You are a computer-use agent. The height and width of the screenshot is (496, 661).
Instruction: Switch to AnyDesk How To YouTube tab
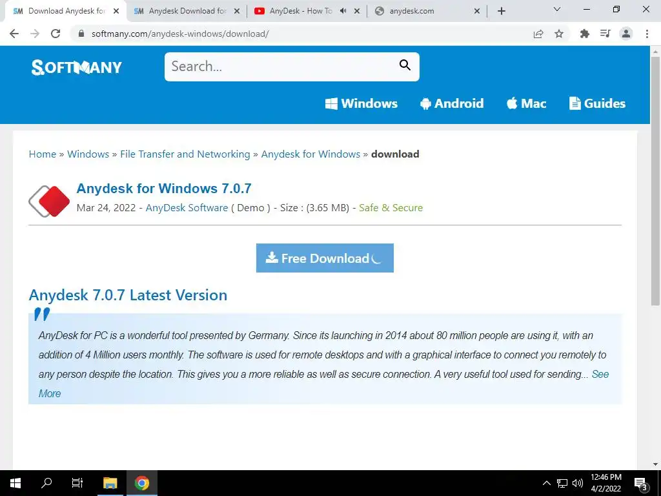tap(307, 11)
